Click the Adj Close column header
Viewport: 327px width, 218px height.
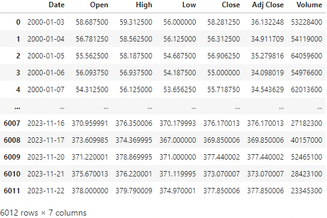[268, 5]
